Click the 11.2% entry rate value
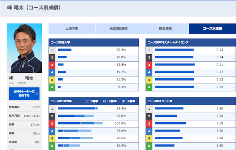This screenshot has width=236, height=150. click(121, 79)
